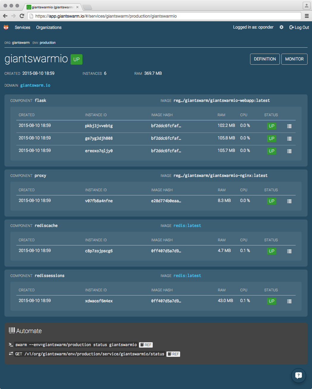
Task: Click the Log Out link
Action: [299, 27]
